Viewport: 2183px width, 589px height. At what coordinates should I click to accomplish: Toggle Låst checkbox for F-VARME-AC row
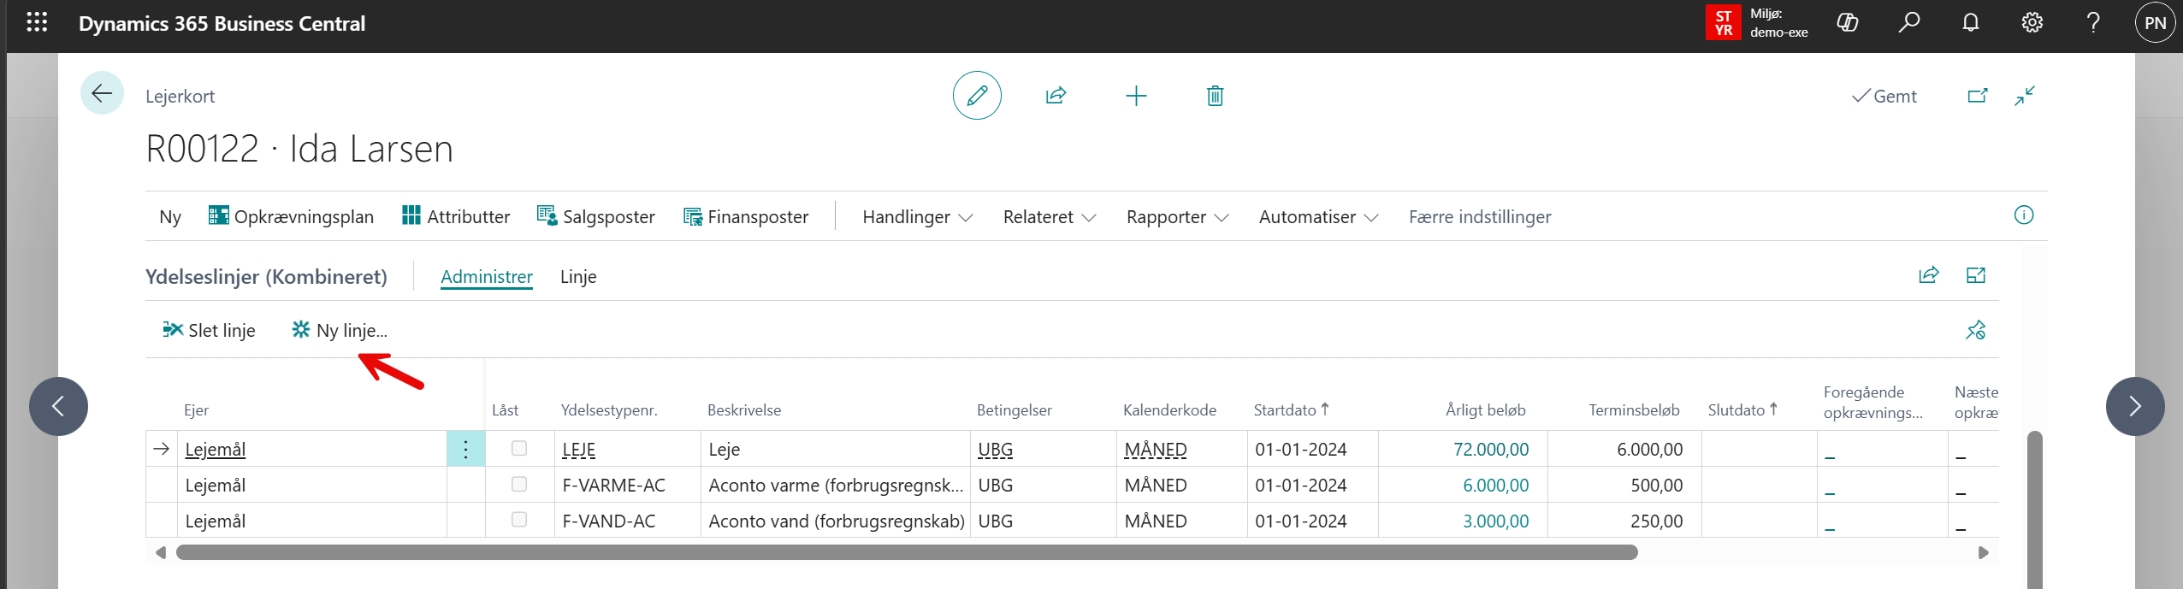tap(519, 484)
